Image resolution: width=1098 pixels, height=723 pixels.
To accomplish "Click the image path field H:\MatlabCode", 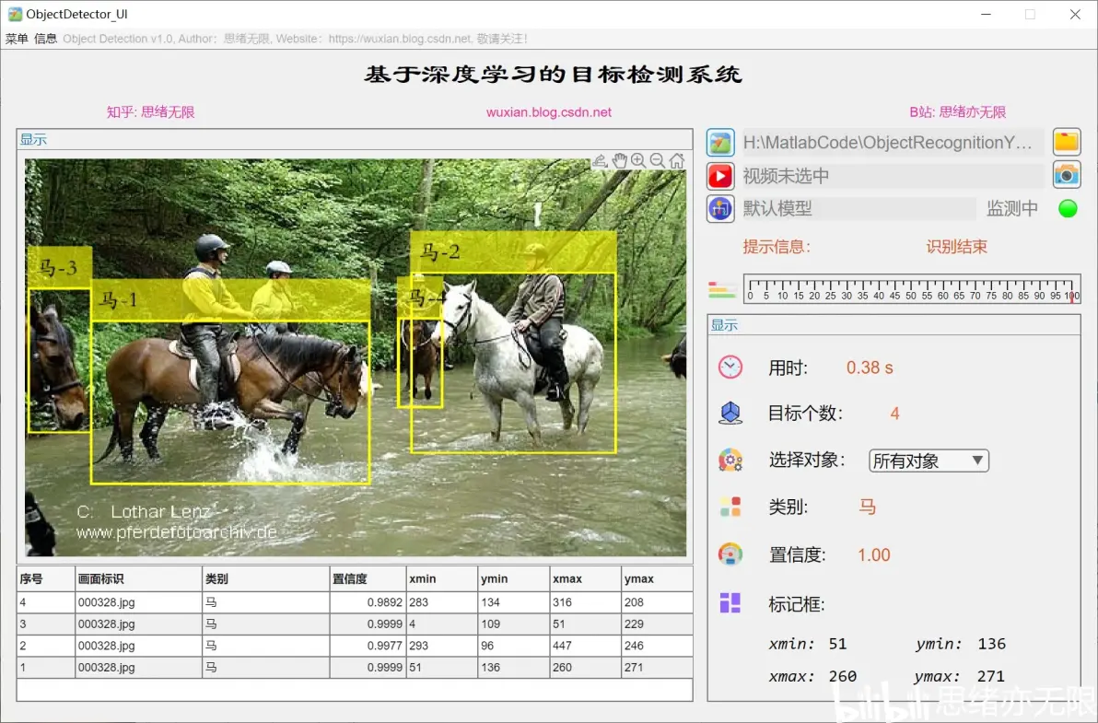I will (x=892, y=142).
